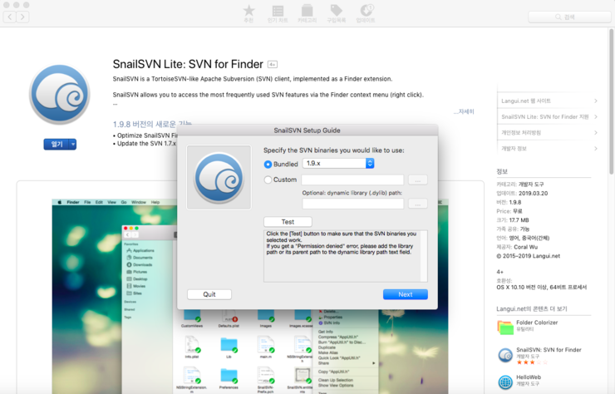Click the Quit button in setup guide
The width and height of the screenshot is (615, 394).
pos(209,294)
